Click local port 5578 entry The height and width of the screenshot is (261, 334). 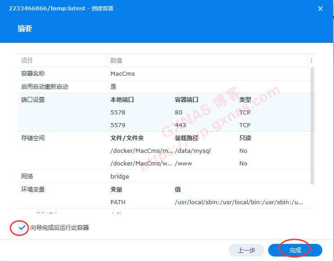(118, 112)
